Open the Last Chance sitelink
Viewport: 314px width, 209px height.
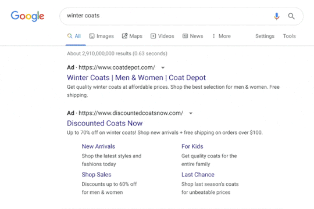pyautogui.click(x=198, y=175)
